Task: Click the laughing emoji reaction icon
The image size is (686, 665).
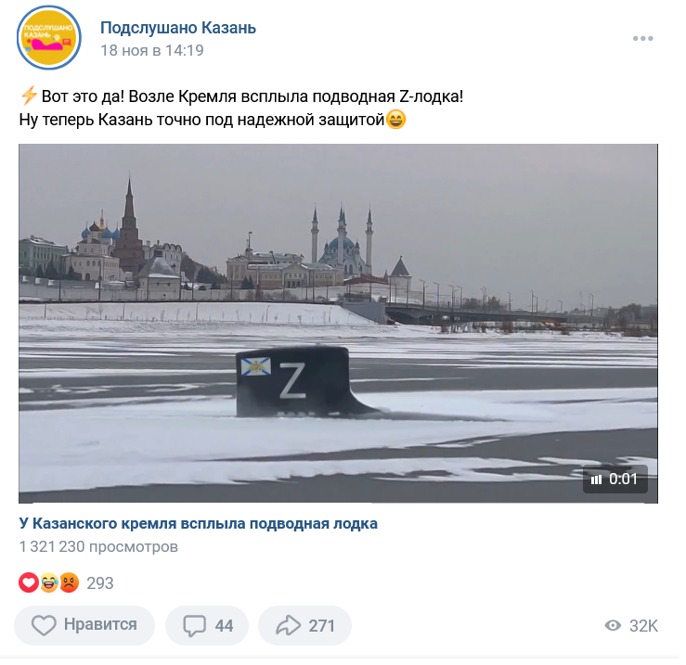Action: pos(48,582)
